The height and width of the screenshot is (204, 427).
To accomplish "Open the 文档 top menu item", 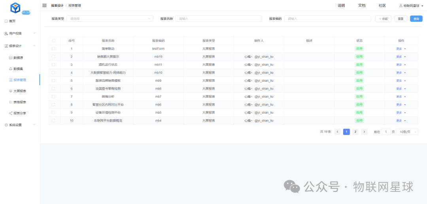I will click(x=362, y=6).
